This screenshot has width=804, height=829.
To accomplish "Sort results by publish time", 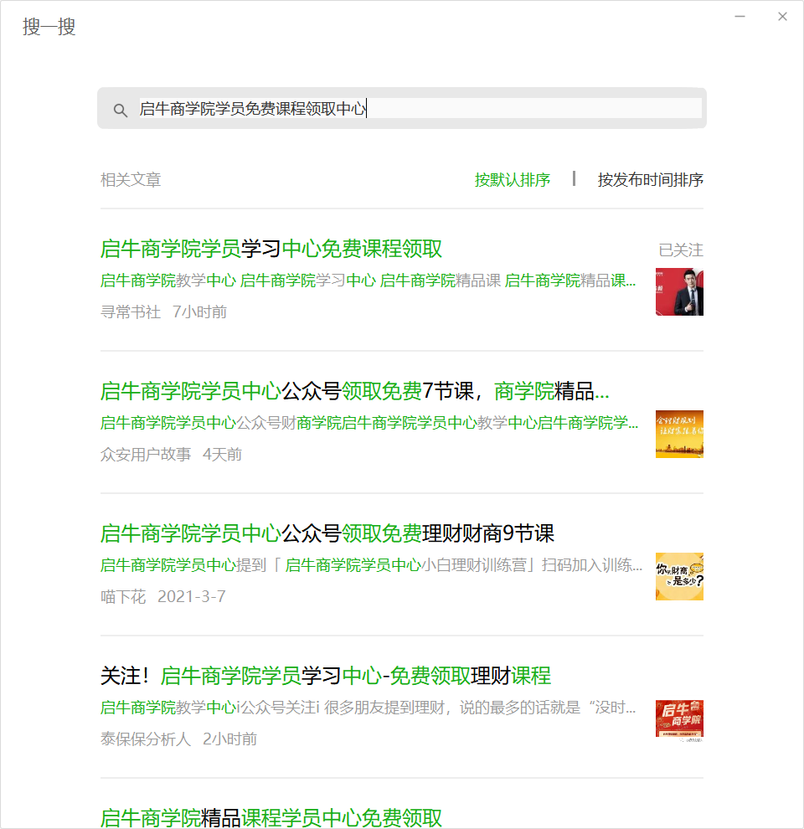I will click(x=650, y=180).
